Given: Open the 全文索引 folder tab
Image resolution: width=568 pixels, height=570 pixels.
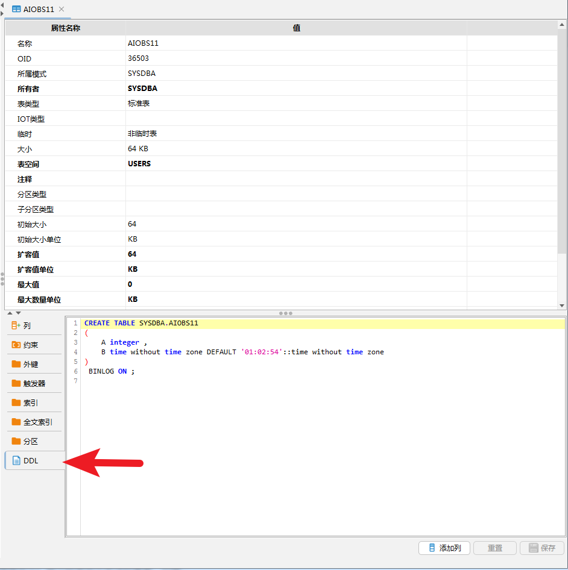Looking at the screenshot, I should click(x=34, y=422).
